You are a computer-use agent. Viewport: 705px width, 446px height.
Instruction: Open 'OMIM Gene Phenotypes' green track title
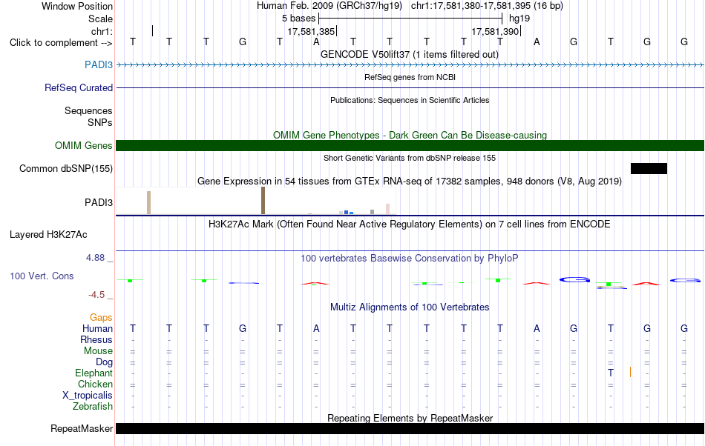pos(410,135)
